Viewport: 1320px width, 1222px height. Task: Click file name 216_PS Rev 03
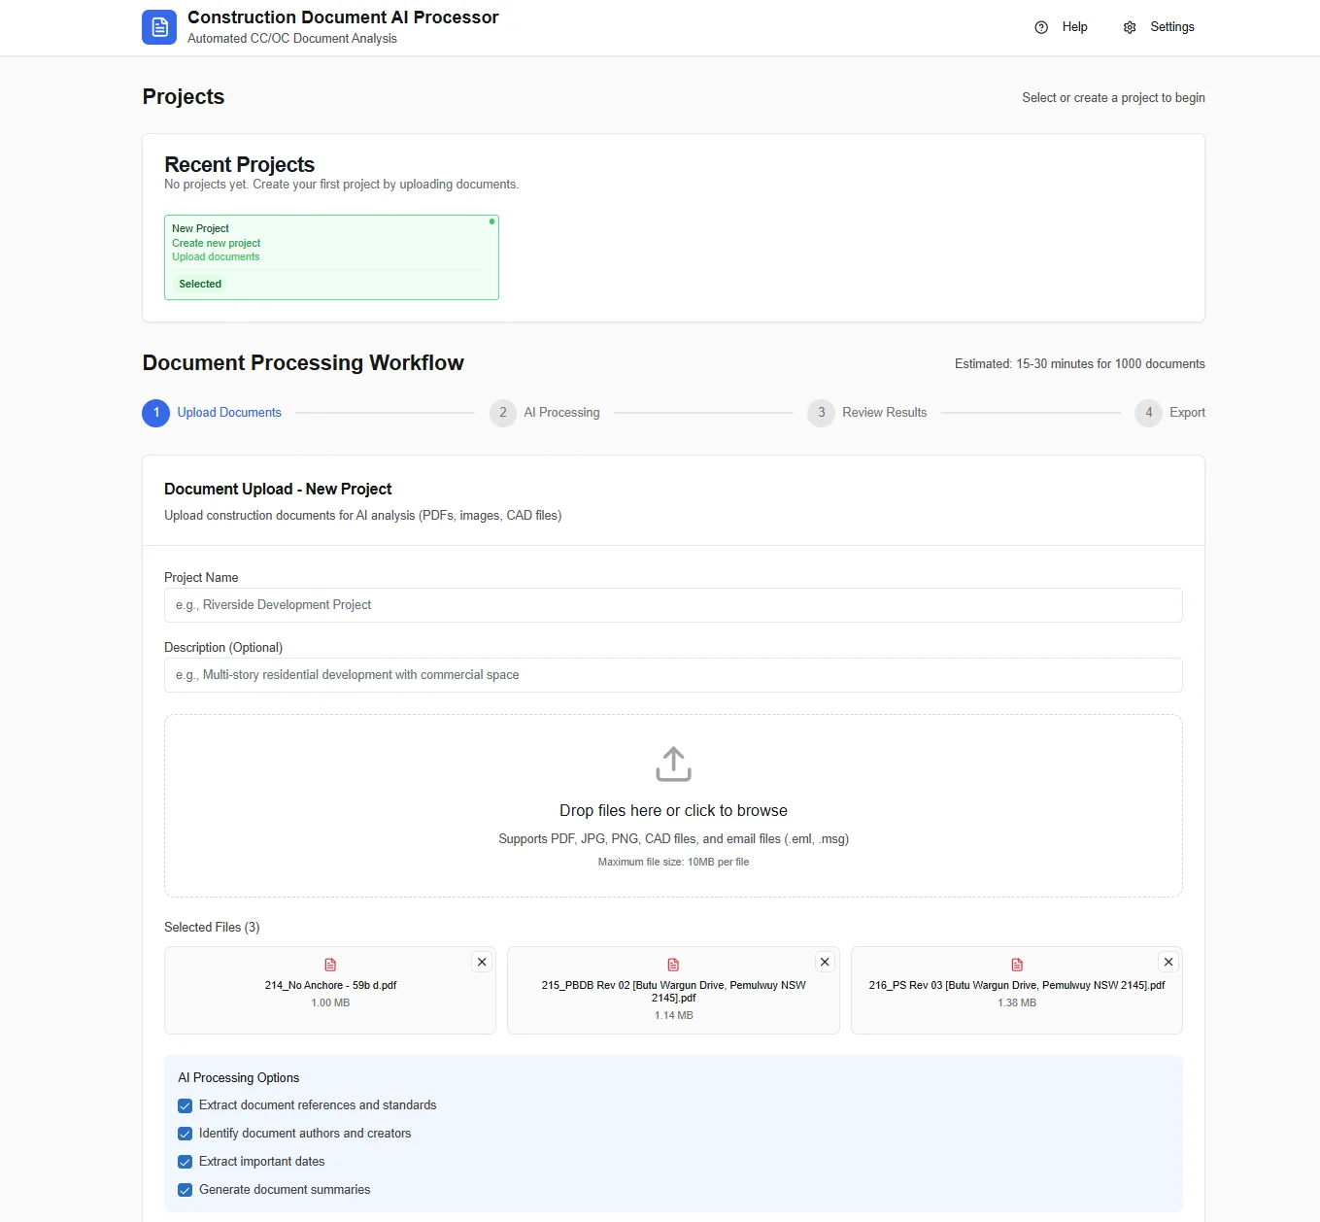click(1017, 985)
